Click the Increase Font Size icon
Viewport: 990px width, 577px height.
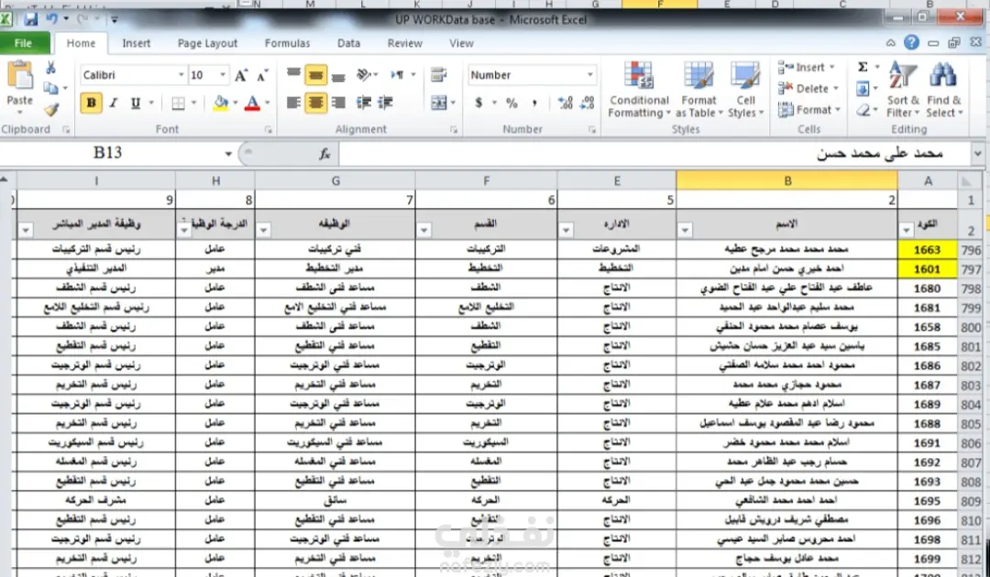[x=241, y=76]
